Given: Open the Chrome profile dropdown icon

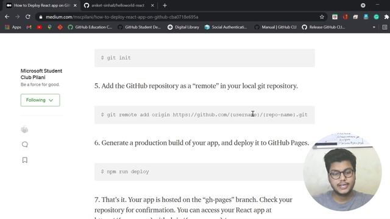Looking at the screenshot, I should click(x=363, y=5).
